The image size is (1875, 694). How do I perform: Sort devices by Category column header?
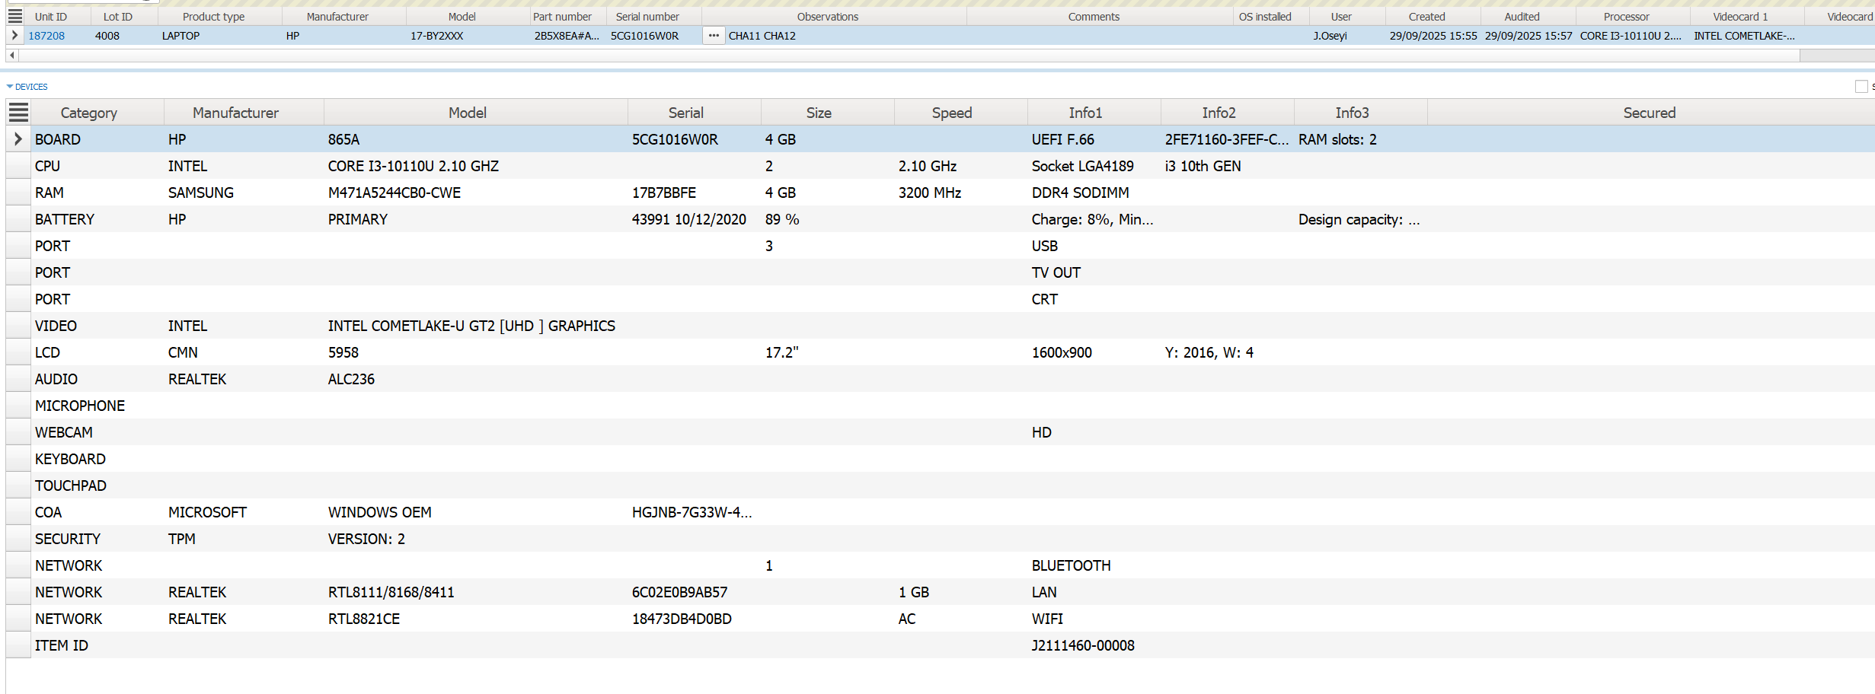88,113
